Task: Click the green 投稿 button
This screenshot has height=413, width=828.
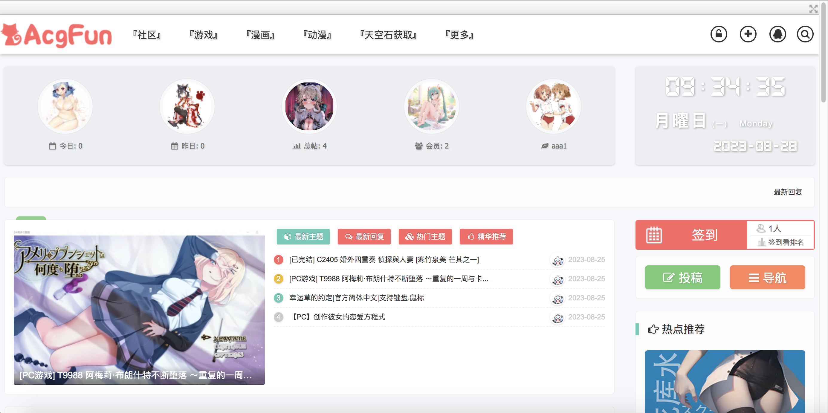Action: coord(682,277)
